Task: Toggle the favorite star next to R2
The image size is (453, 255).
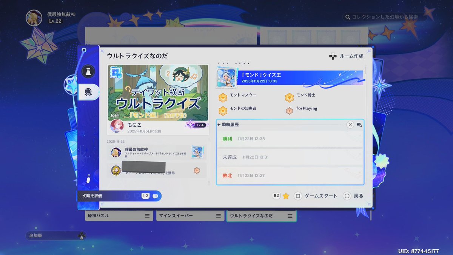Action: (286, 196)
